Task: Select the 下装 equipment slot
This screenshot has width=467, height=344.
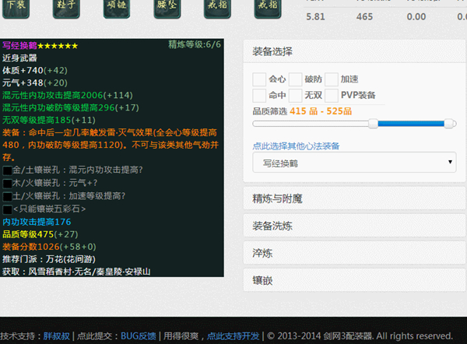Action: pyautogui.click(x=20, y=9)
